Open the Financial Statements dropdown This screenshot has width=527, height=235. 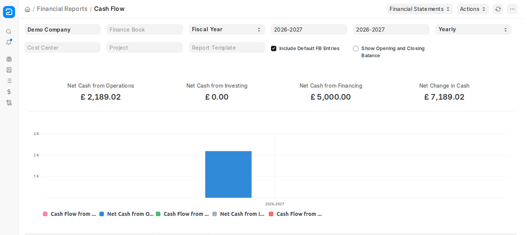(420, 9)
